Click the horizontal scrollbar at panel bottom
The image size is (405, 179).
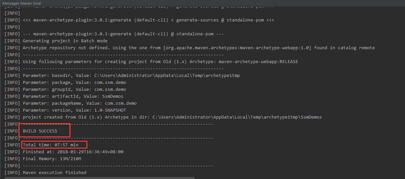[x=100, y=178]
